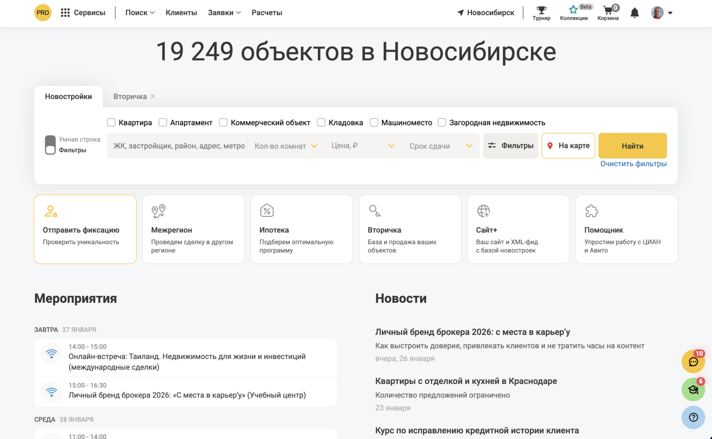The height and width of the screenshot is (439, 712).
Task: Open the Ипотека card title
Action: click(x=274, y=230)
